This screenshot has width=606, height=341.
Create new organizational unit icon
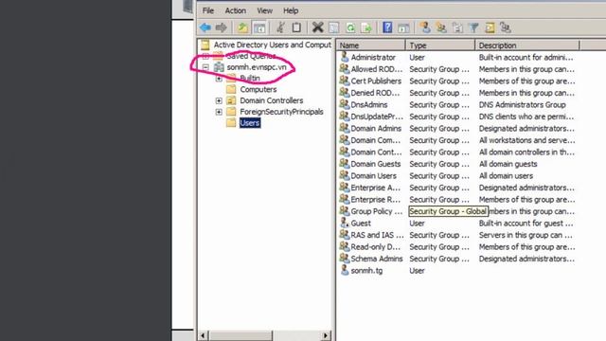tap(457, 27)
